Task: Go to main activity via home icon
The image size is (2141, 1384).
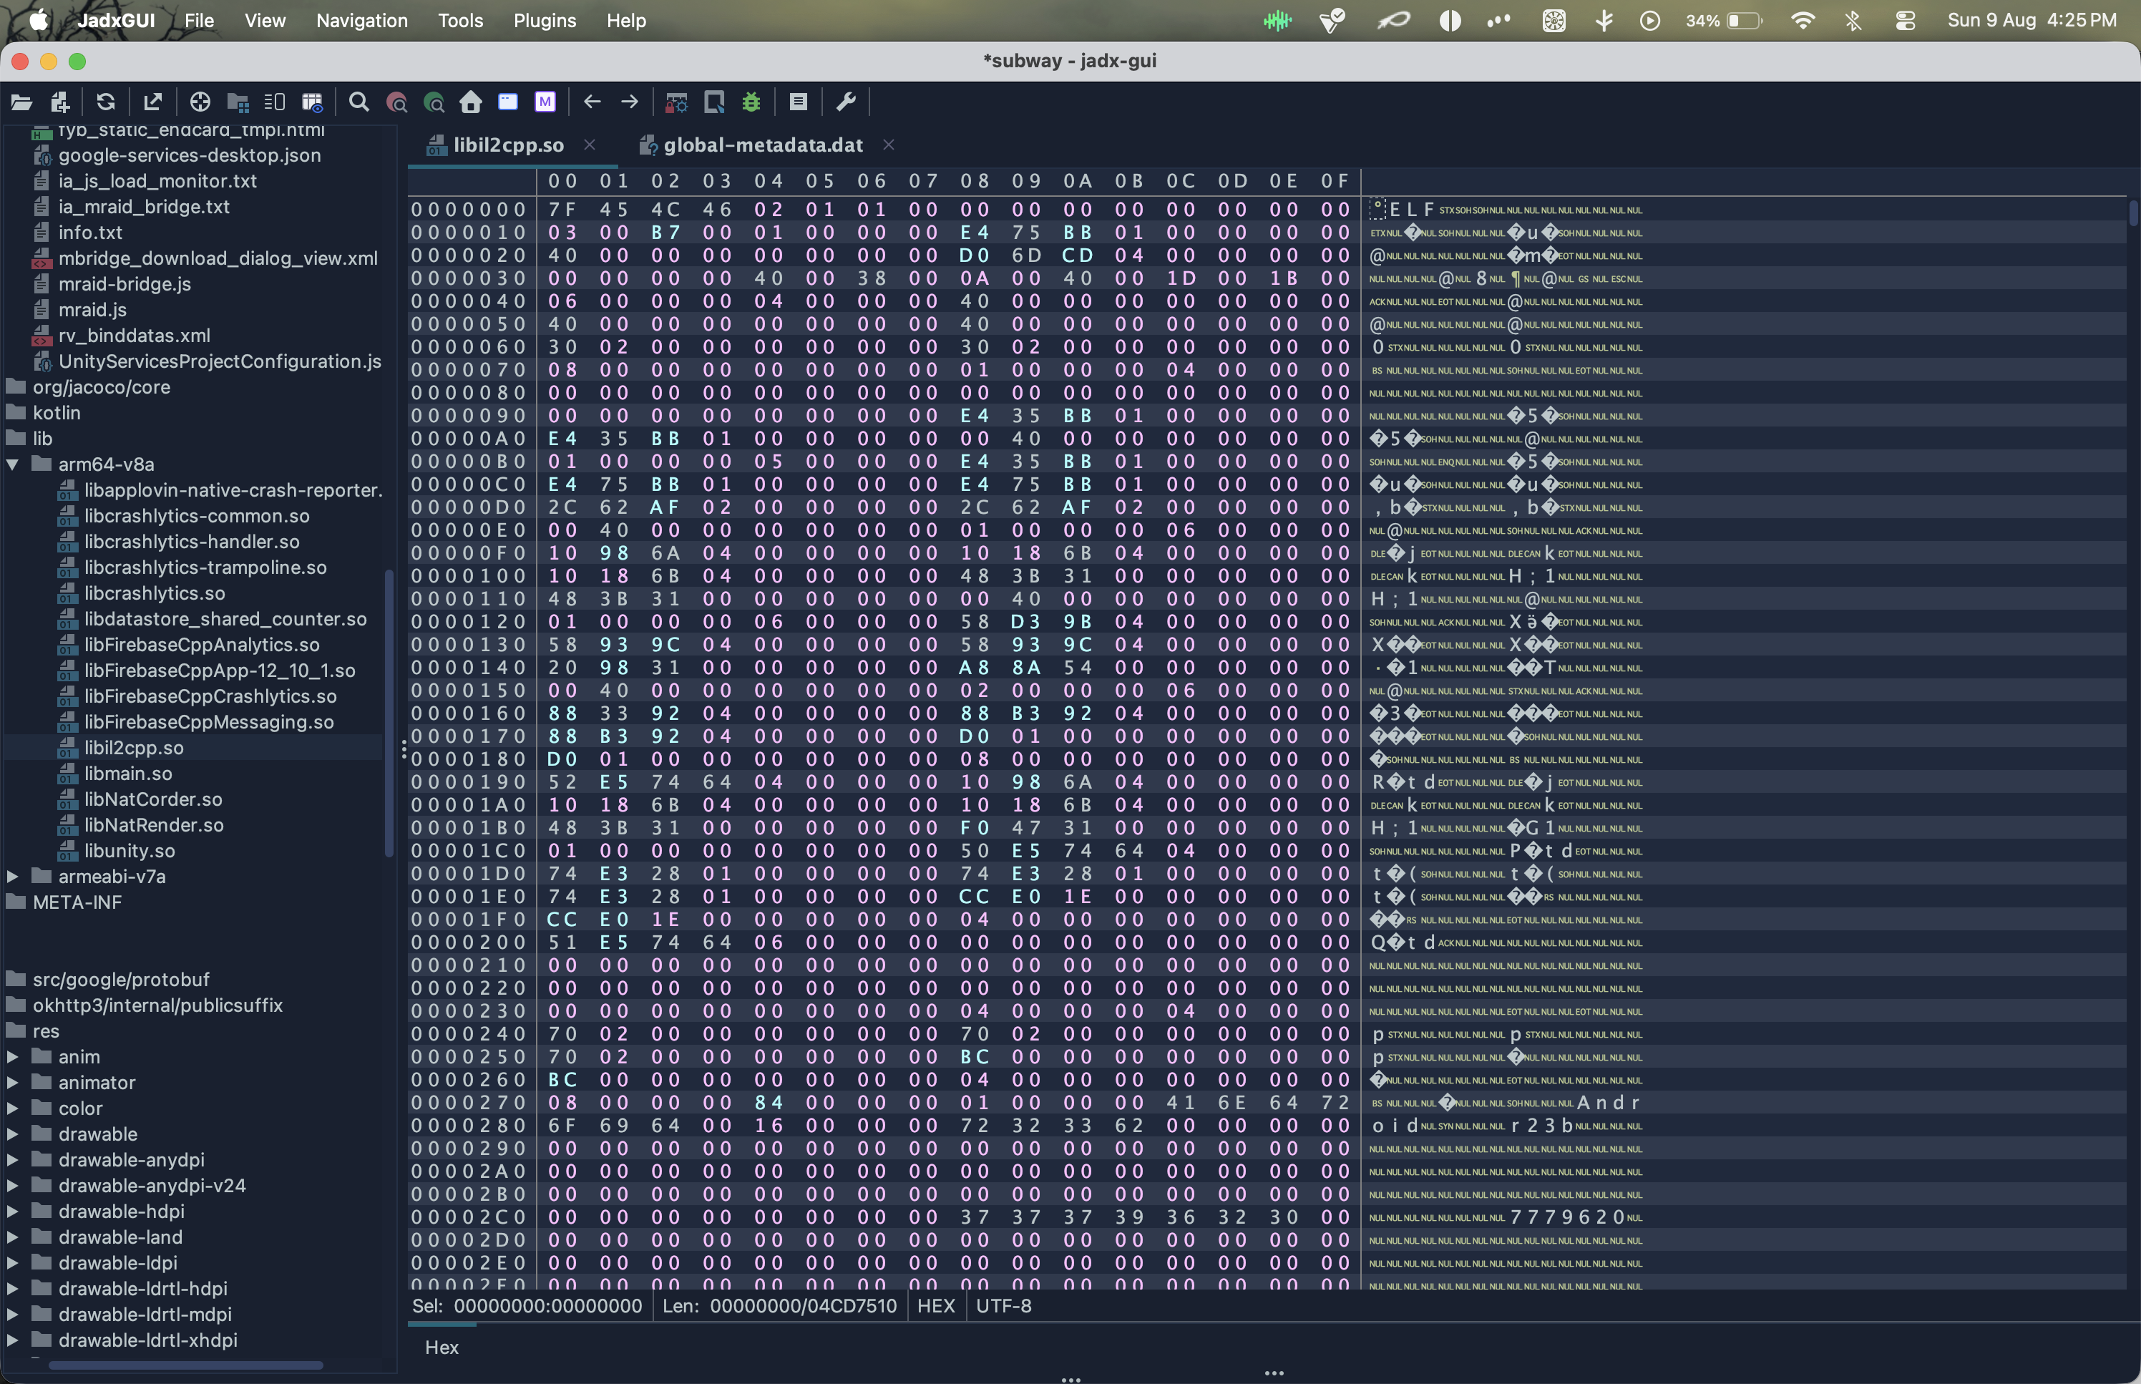Action: click(x=471, y=102)
